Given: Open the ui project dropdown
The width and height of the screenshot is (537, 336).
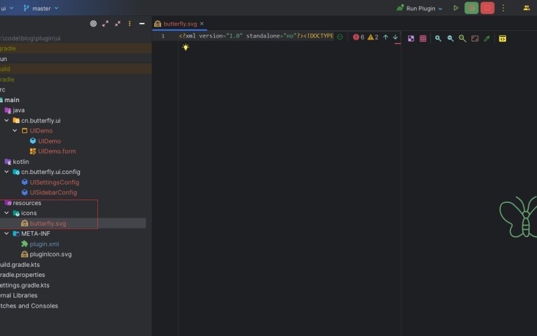Looking at the screenshot, I should (7, 8).
